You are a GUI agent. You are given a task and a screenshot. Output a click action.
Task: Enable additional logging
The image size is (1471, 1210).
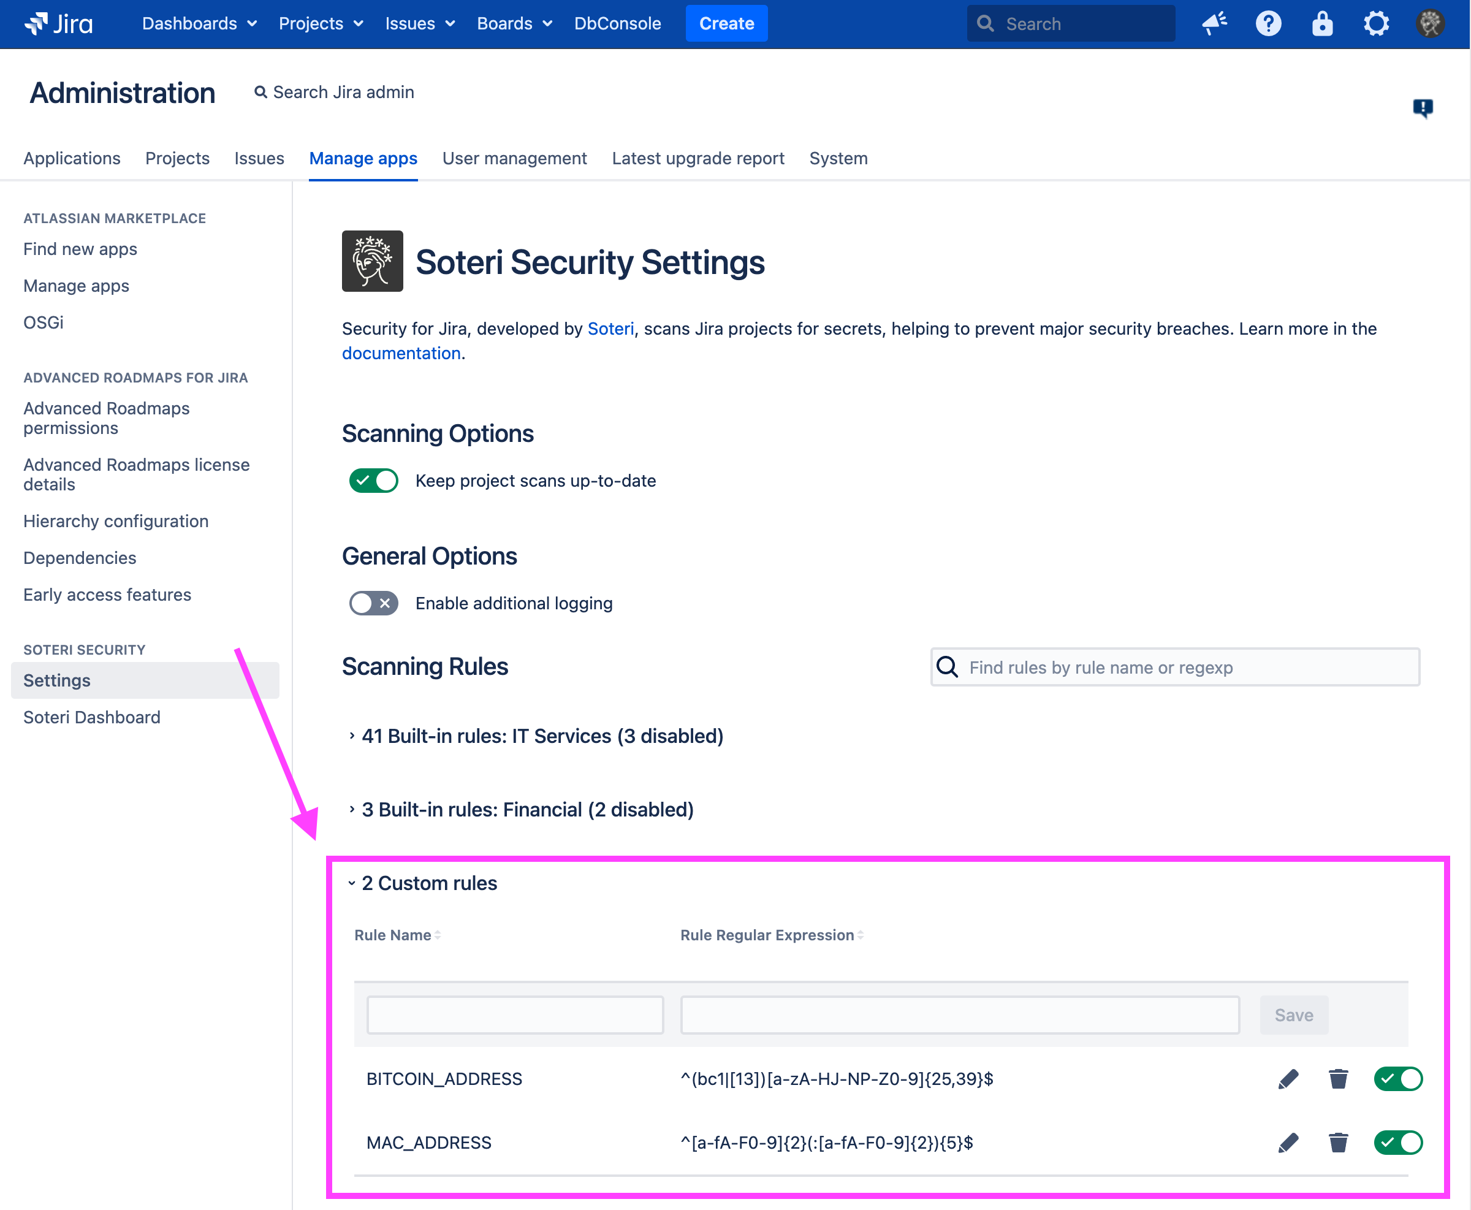click(373, 603)
